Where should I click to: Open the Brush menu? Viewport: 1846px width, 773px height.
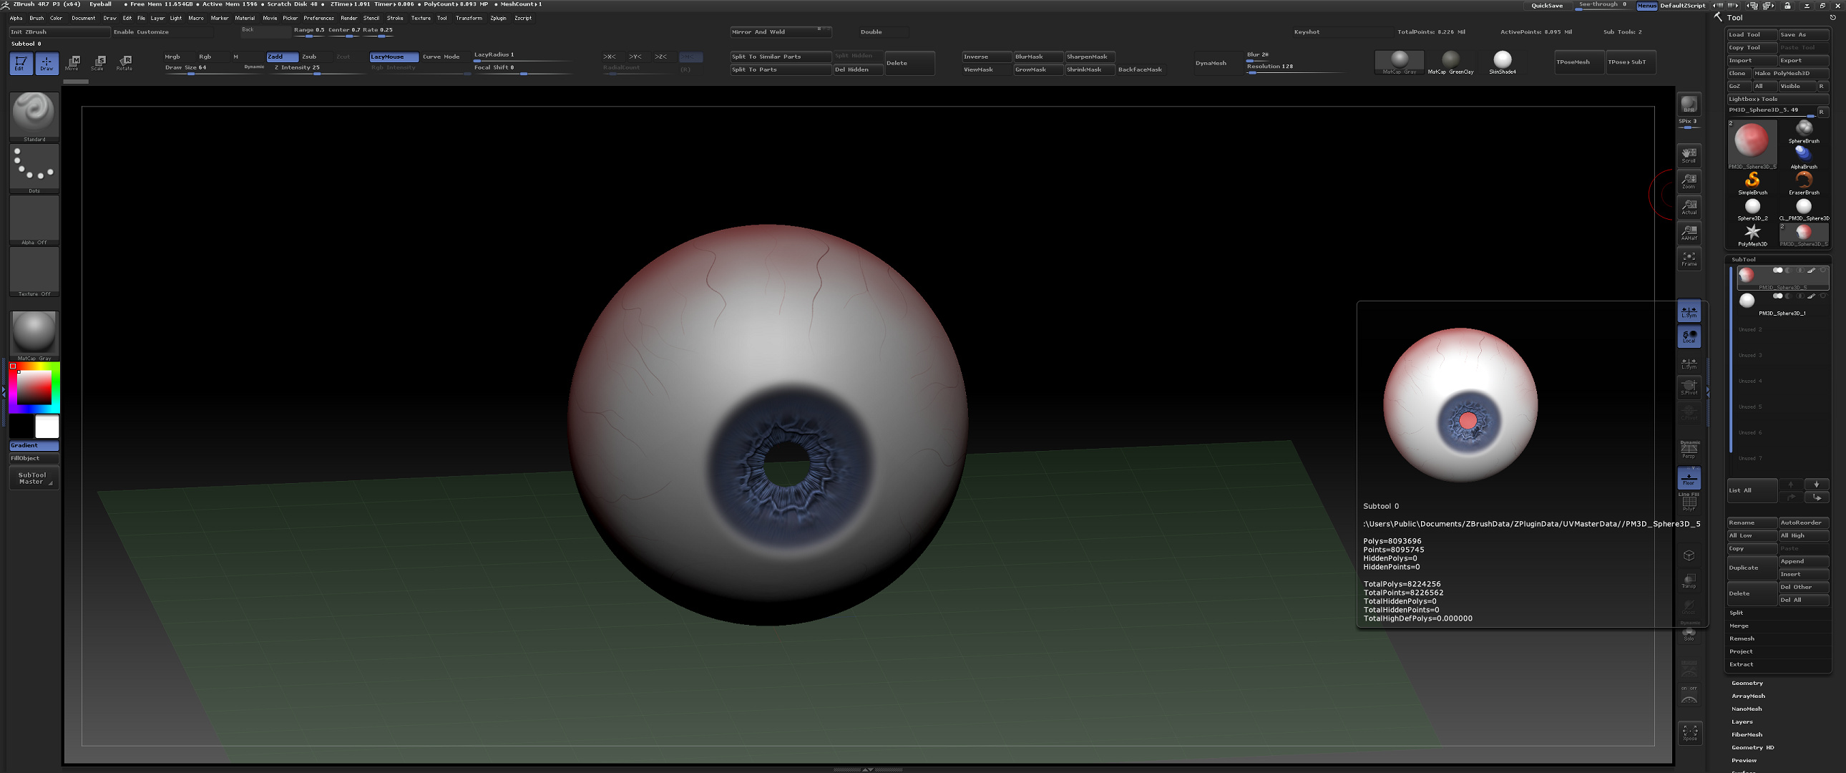click(36, 18)
